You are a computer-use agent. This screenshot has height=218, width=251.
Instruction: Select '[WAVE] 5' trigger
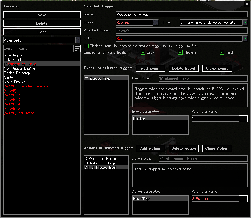pos(42,109)
